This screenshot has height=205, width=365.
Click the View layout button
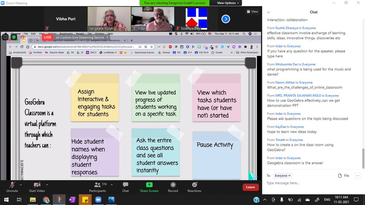pyautogui.click(x=252, y=12)
